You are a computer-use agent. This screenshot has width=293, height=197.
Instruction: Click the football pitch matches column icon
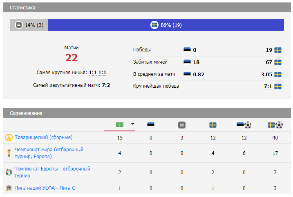pos(120,125)
